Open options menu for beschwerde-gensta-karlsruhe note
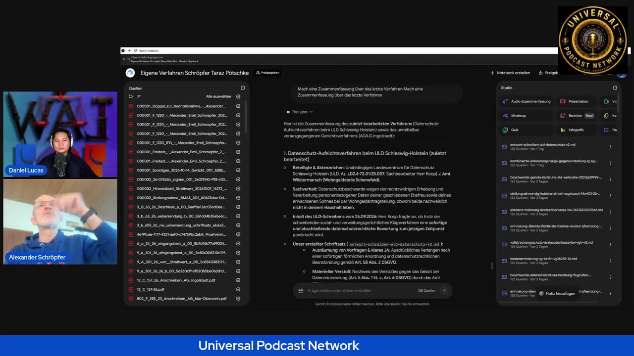 610,179
